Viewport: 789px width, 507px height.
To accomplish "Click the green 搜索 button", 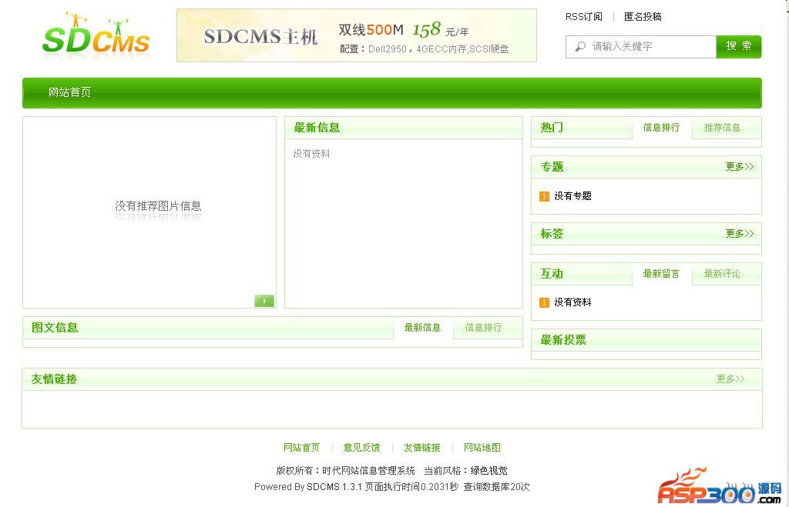I will (x=739, y=47).
